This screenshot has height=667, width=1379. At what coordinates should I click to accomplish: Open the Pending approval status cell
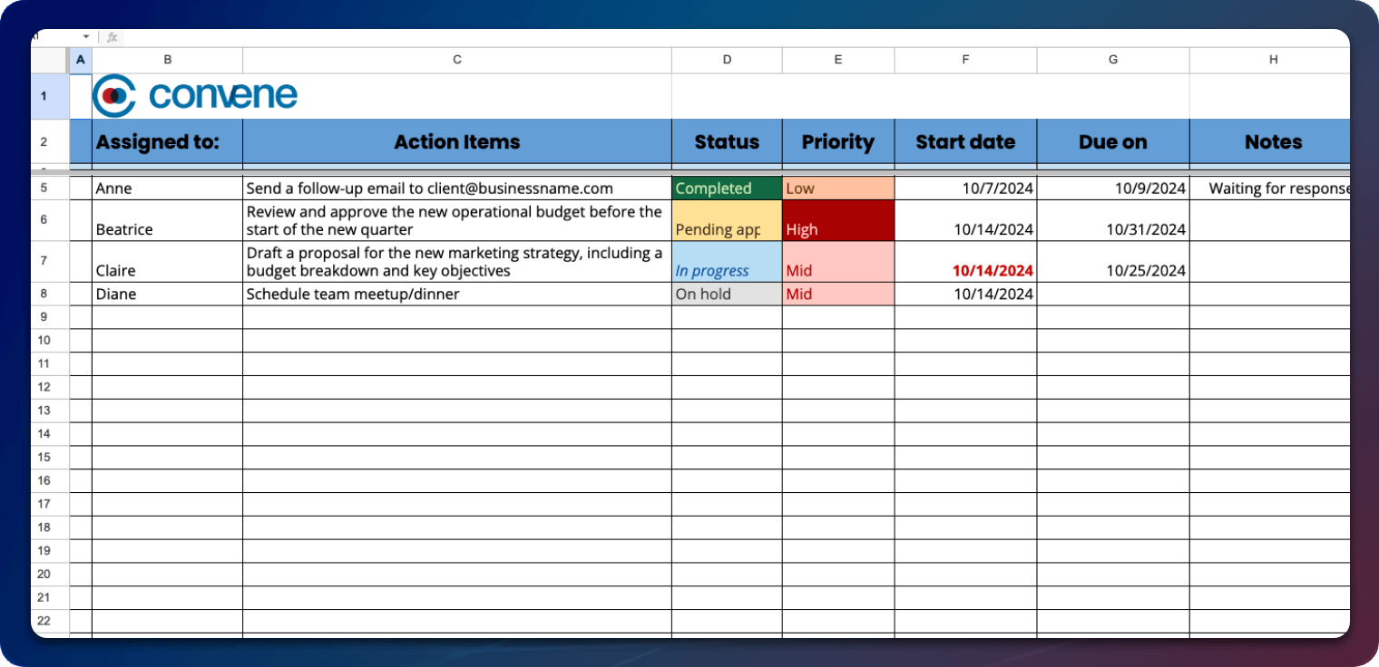tap(726, 221)
